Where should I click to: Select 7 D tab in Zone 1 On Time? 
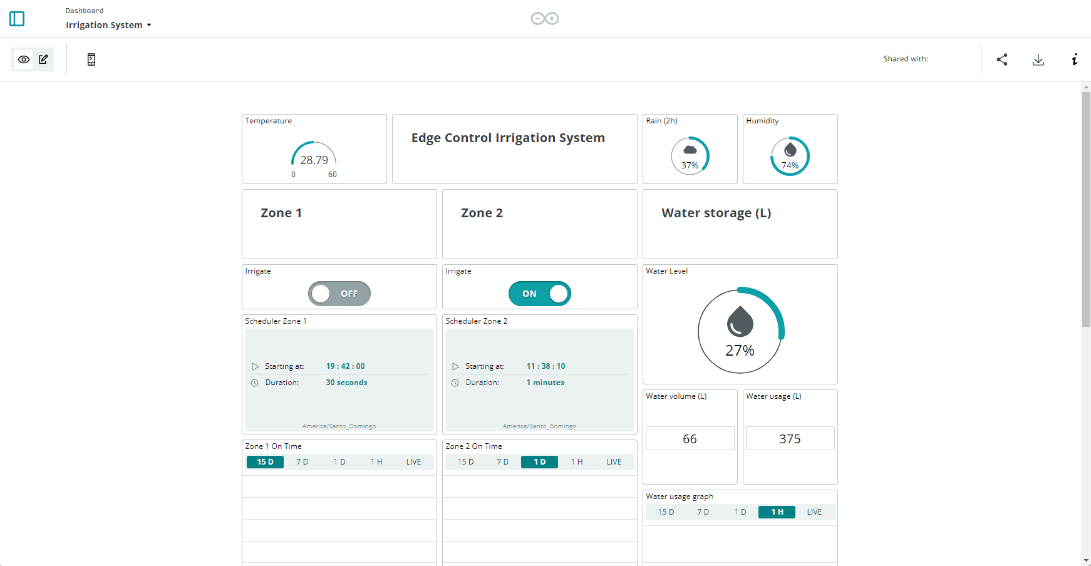pyautogui.click(x=302, y=462)
